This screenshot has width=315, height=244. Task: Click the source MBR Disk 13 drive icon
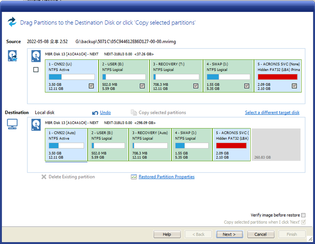click(x=37, y=56)
